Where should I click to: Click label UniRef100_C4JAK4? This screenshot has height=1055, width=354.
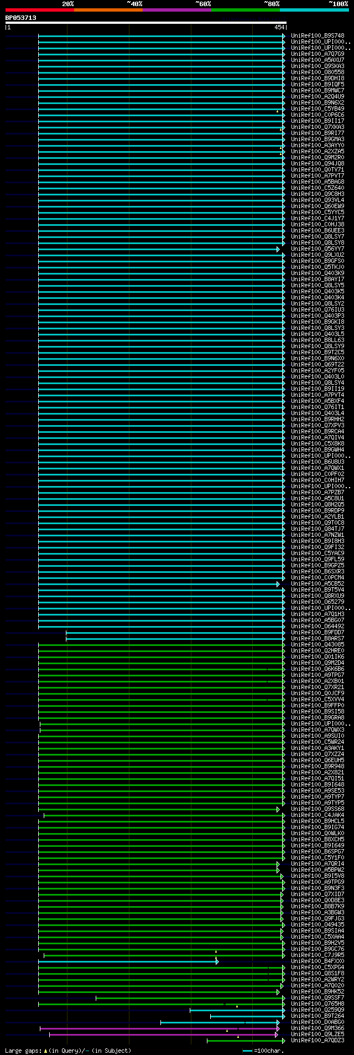tap(317, 815)
